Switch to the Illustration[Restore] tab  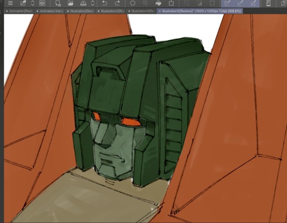tap(80, 11)
